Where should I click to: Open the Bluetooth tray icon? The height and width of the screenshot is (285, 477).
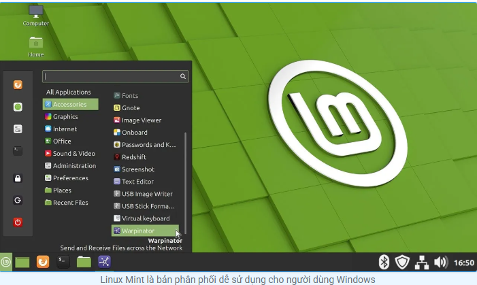click(x=384, y=262)
